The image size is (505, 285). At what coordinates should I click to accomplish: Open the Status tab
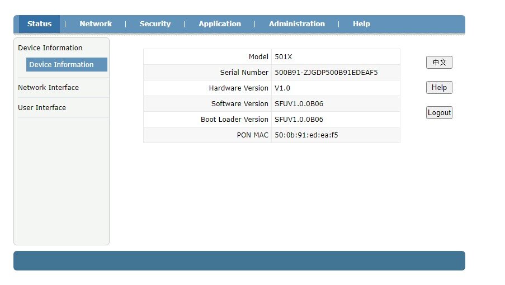click(39, 24)
